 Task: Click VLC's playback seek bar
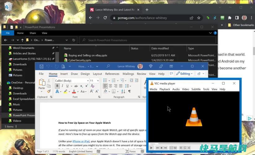pyautogui.click(x=193, y=144)
